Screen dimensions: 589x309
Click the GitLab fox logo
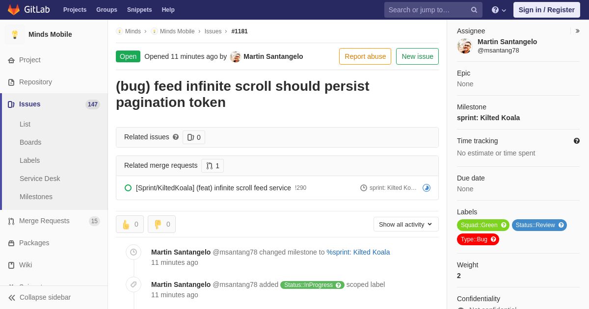(14, 10)
